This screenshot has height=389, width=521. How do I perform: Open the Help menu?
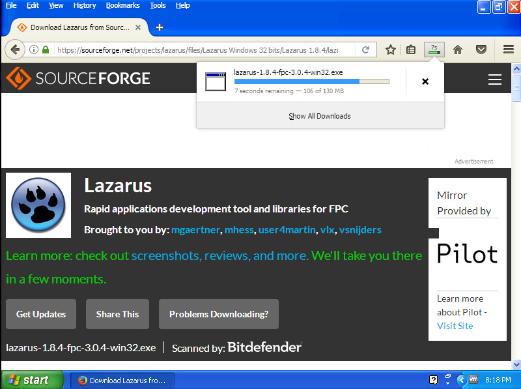click(x=183, y=5)
